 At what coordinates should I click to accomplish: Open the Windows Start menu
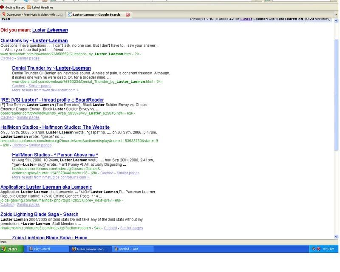pos(12,249)
